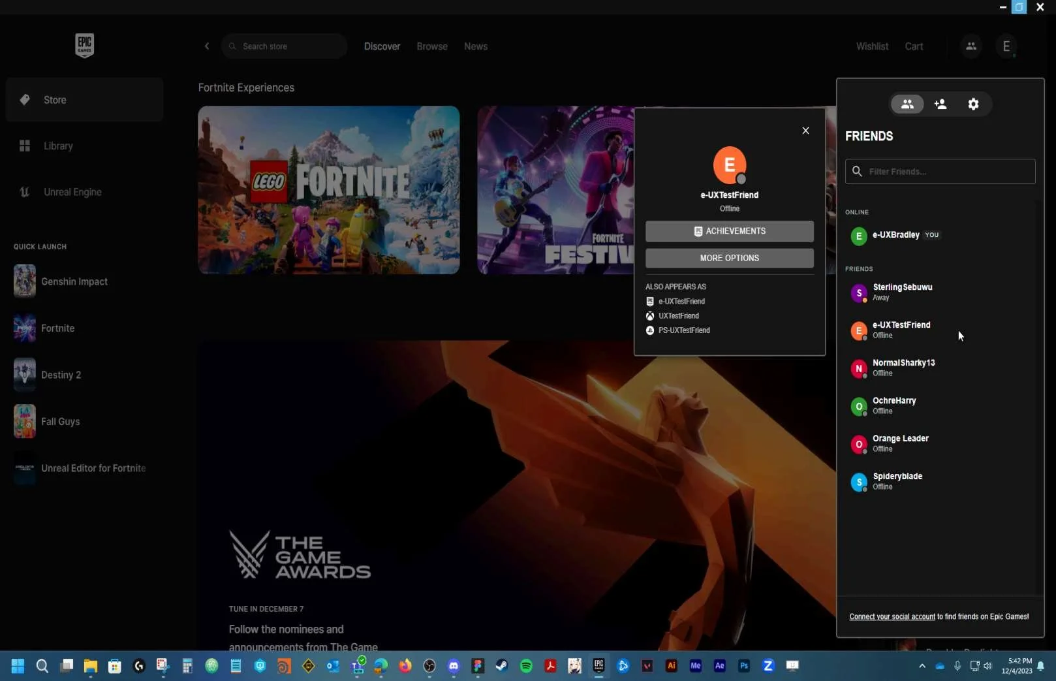The image size is (1056, 681).
Task: Open the volume control in tray
Action: click(x=987, y=666)
